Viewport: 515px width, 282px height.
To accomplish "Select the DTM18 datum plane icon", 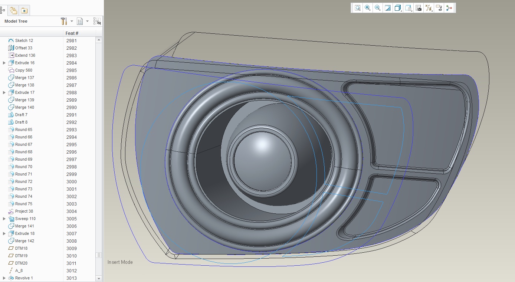I will (x=11, y=248).
